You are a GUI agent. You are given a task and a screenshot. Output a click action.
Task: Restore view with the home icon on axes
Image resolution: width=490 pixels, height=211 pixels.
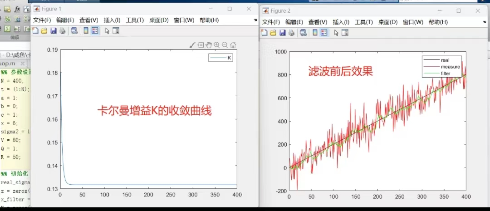coord(233,44)
